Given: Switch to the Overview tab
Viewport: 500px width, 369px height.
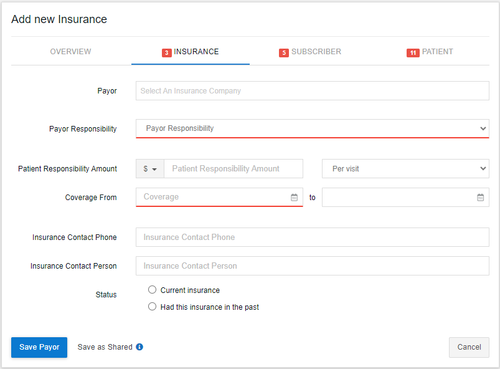Looking at the screenshot, I should point(70,52).
